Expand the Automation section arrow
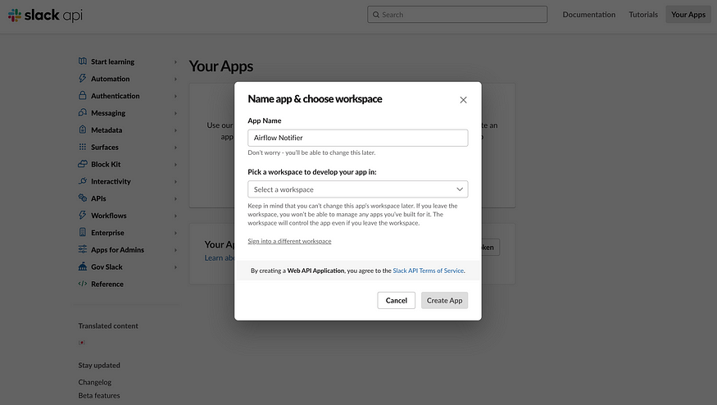This screenshot has width=717, height=405. pyautogui.click(x=175, y=79)
